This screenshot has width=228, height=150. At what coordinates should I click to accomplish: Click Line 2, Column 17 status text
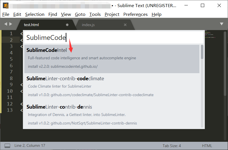point(30,146)
